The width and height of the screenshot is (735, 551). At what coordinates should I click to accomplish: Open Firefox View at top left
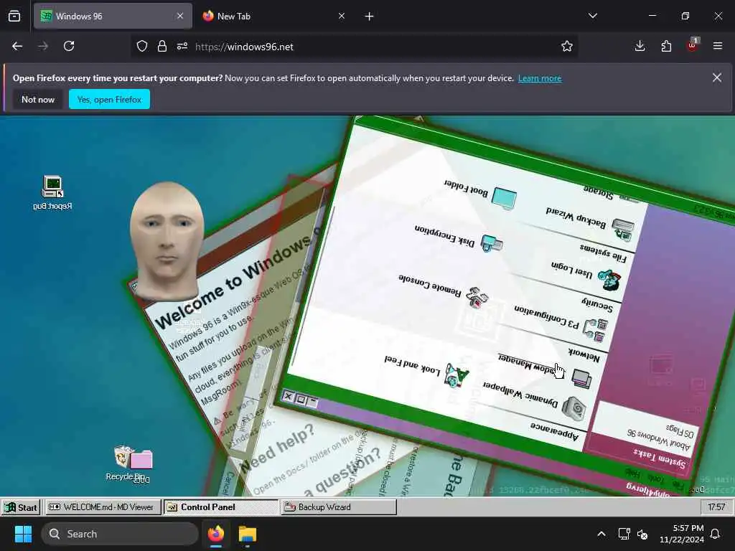(x=14, y=17)
